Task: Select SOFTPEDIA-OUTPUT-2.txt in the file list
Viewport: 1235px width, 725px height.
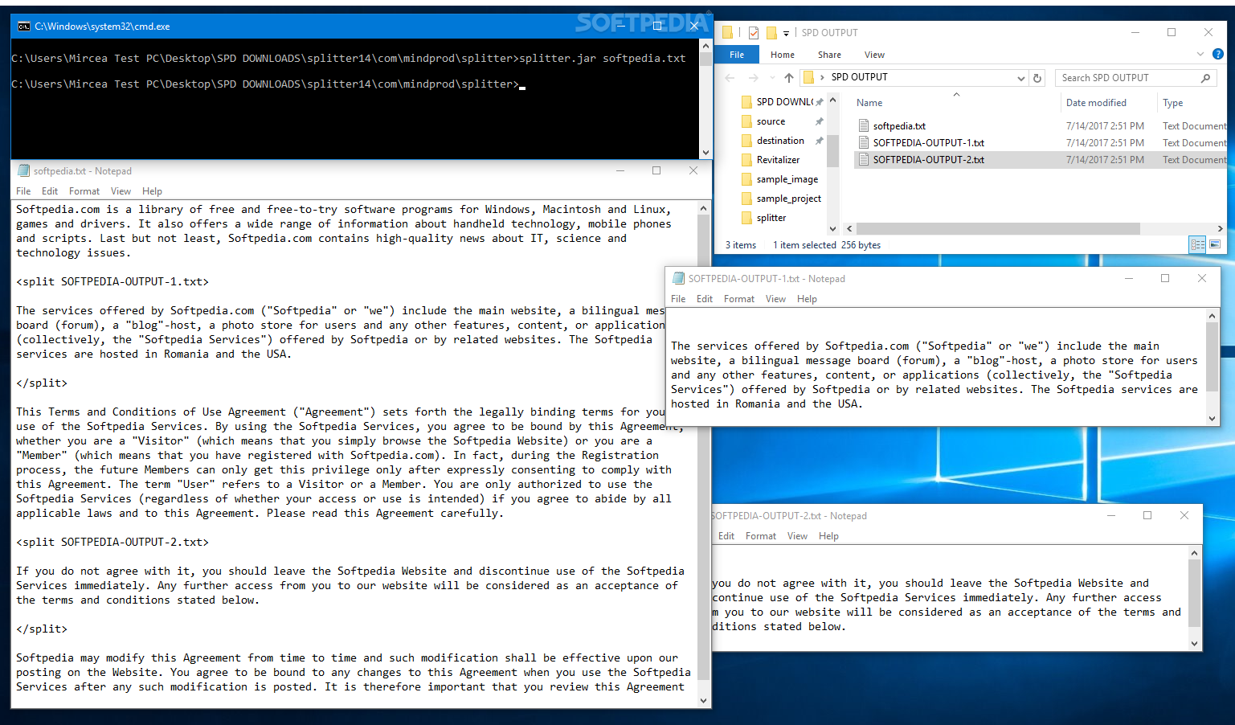Action: coord(928,160)
